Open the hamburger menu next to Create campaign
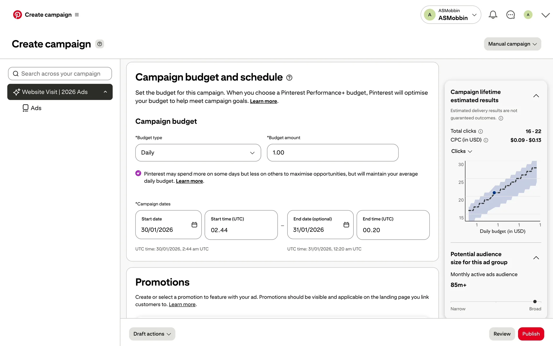The image size is (553, 346). coord(77,15)
